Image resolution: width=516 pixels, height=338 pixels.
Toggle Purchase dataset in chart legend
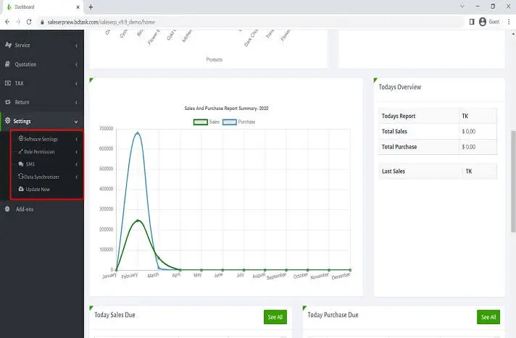pos(230,122)
